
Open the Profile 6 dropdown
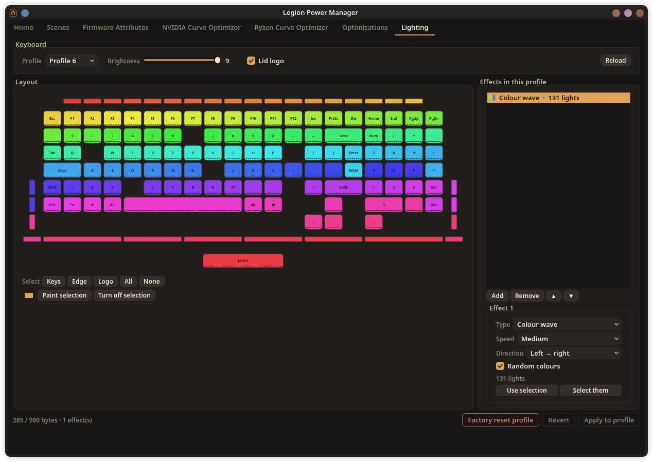[x=72, y=61]
